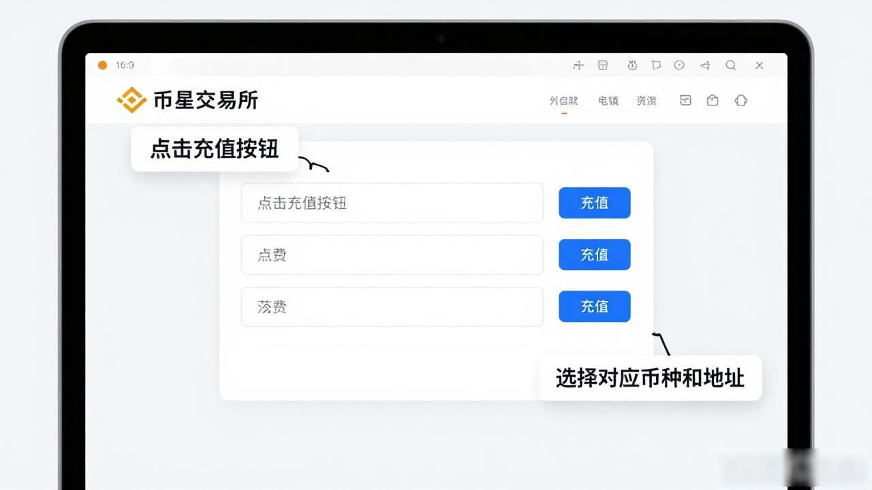This screenshot has width=872, height=490.
Task: Click the paper-plane send icon in the top bar
Action: [x=705, y=65]
